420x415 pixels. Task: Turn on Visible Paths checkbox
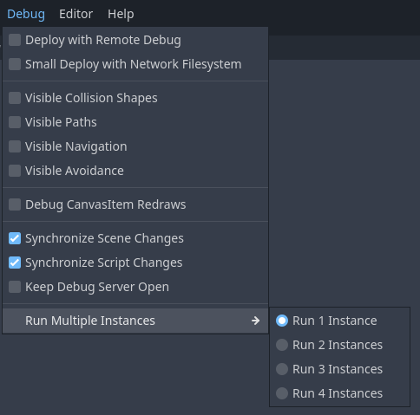135,122
